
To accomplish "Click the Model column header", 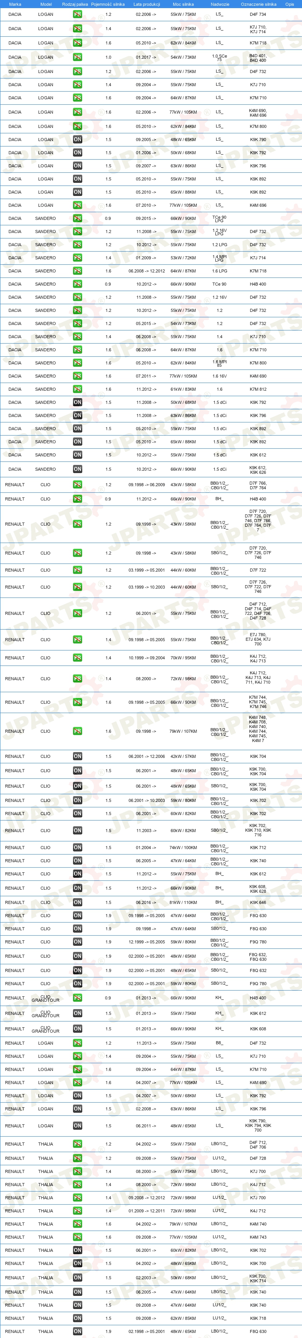I will 46,4.
